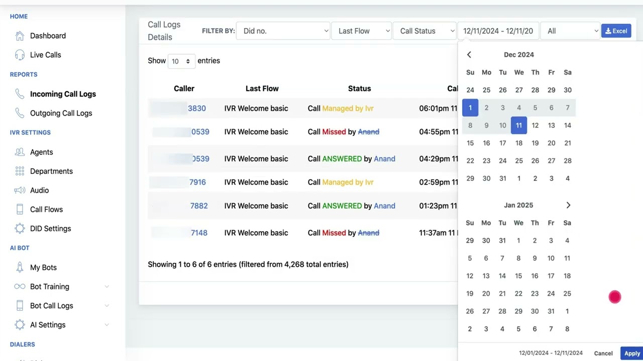This screenshot has width=643, height=361.
Task: Click the date range input field
Action: [498, 31]
